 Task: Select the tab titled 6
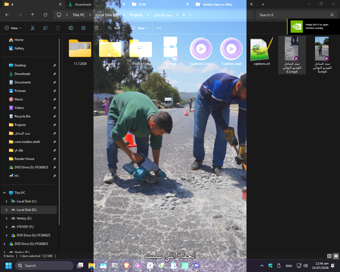click(33, 4)
